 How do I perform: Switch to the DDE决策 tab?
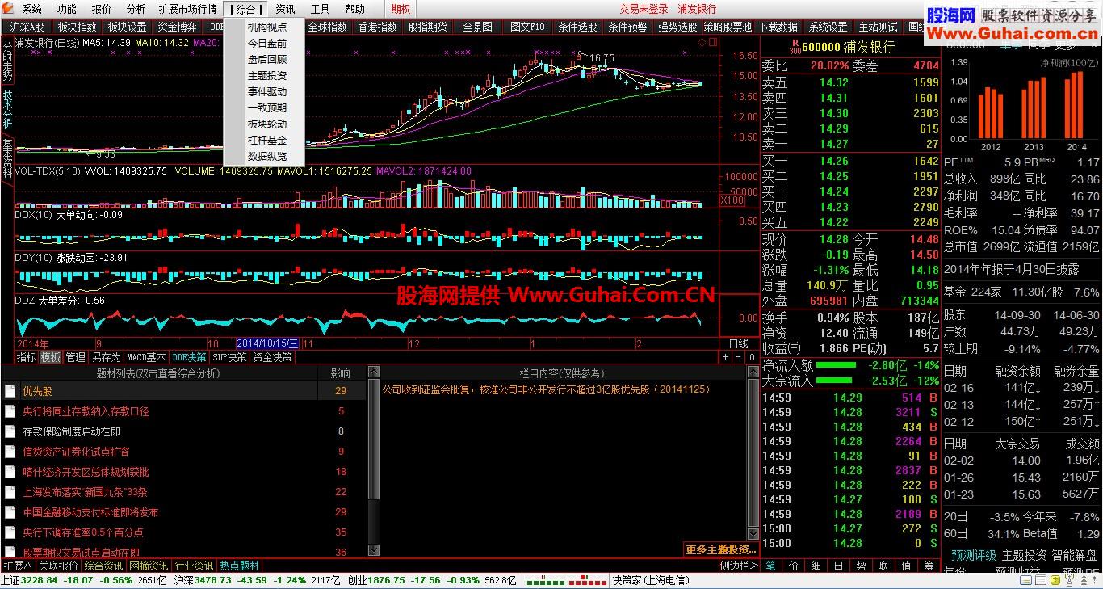pyautogui.click(x=189, y=357)
